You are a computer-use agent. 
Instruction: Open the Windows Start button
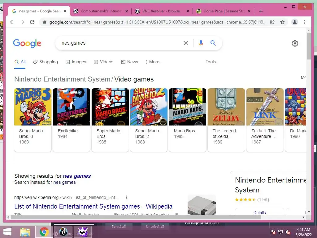coord(7,232)
